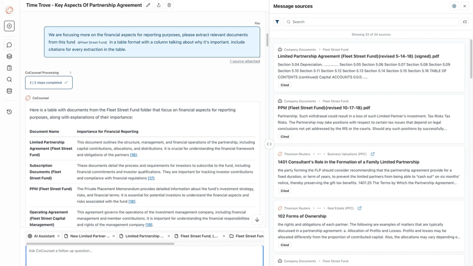Remove the AI Assistant tab chip
This screenshot has width=473, height=266.
(58, 236)
